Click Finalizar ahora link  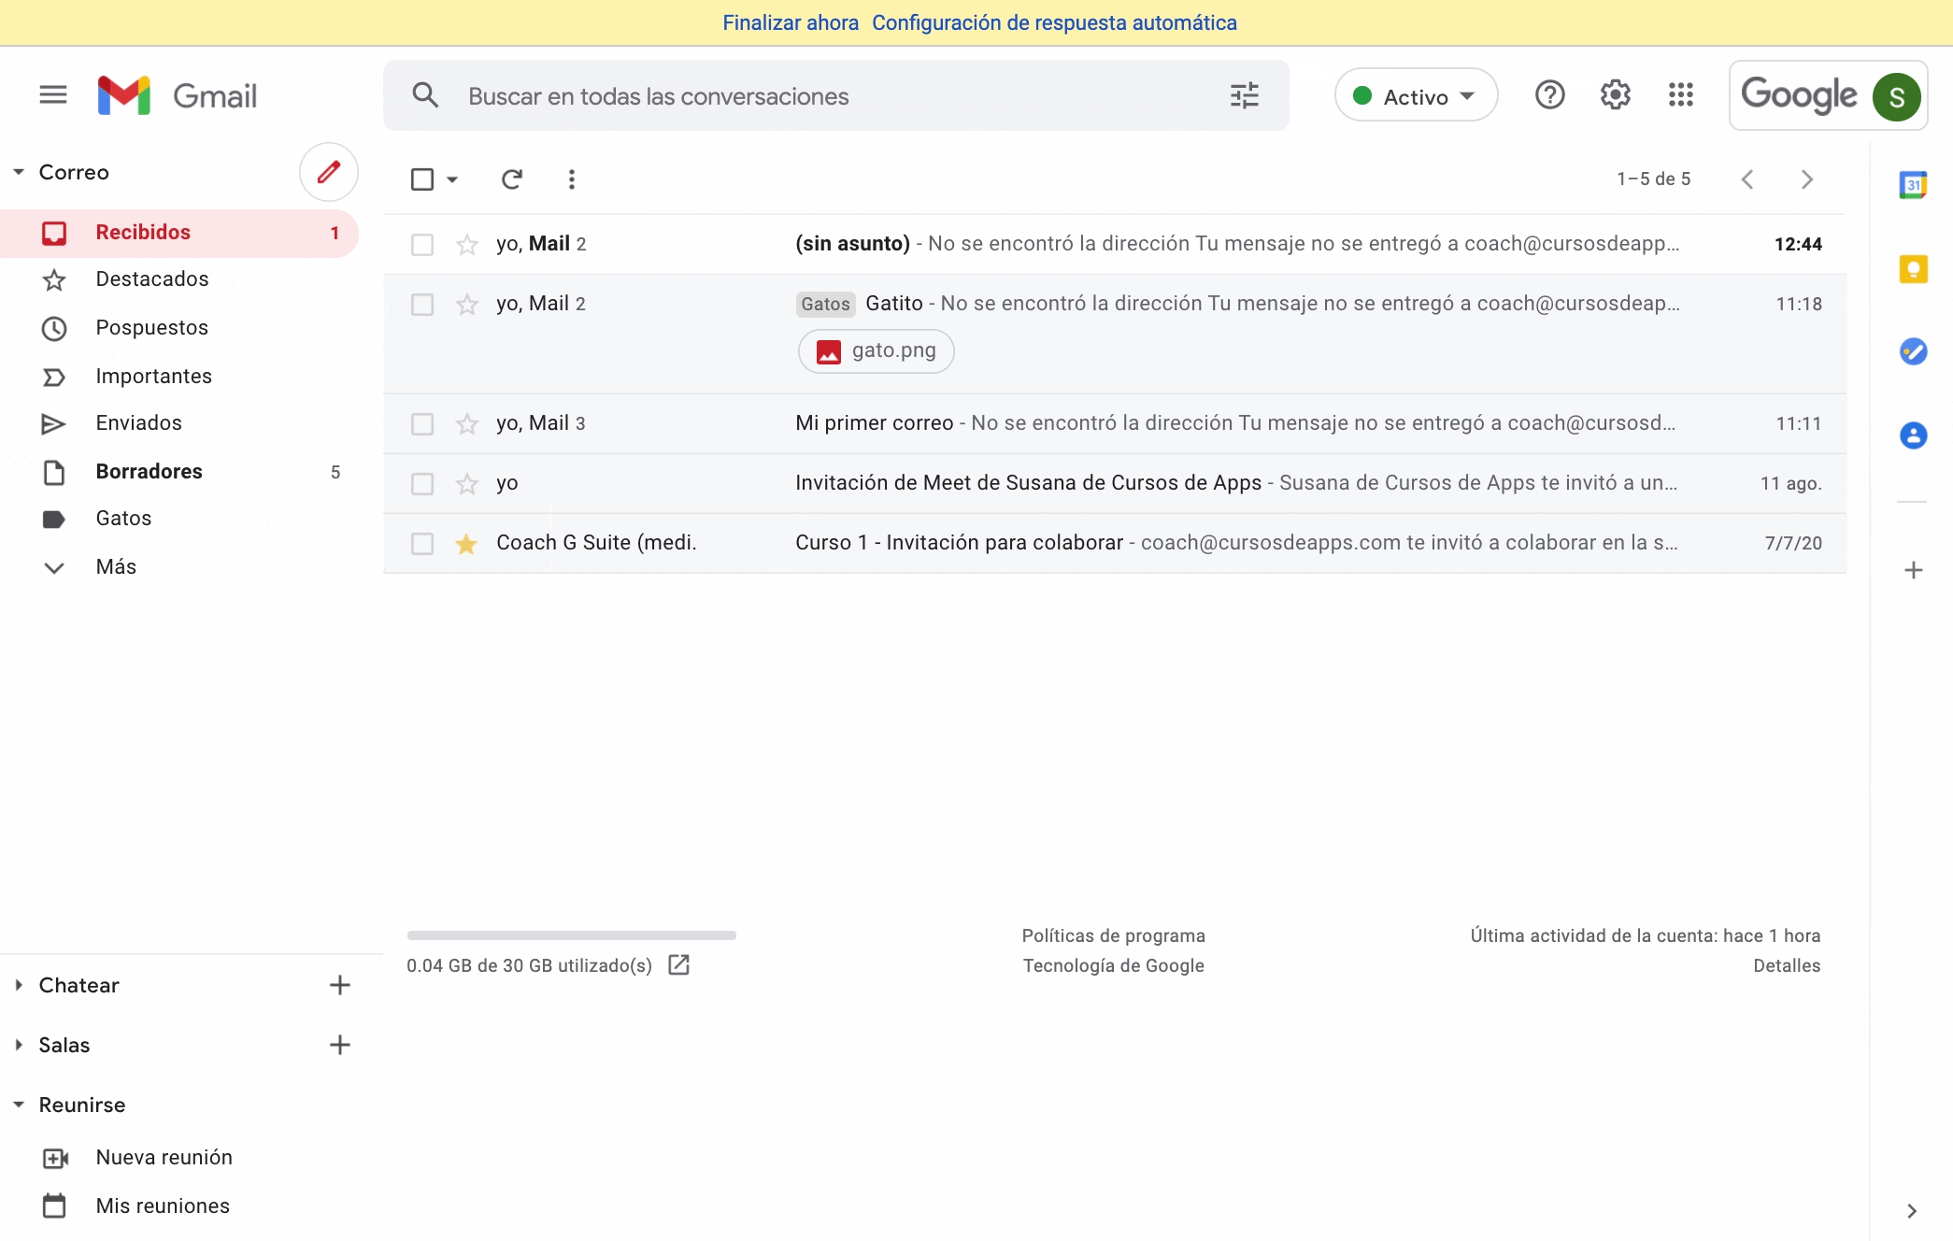click(791, 22)
